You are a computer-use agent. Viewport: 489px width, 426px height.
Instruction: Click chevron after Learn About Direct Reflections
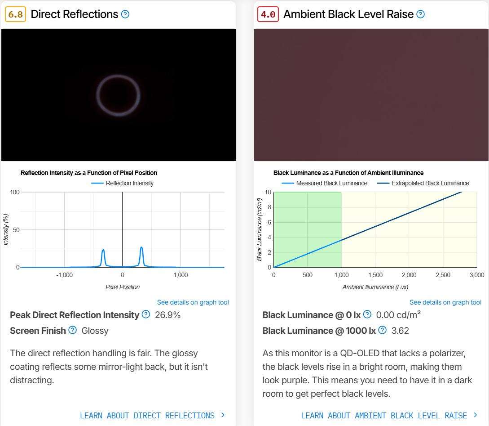click(x=223, y=415)
